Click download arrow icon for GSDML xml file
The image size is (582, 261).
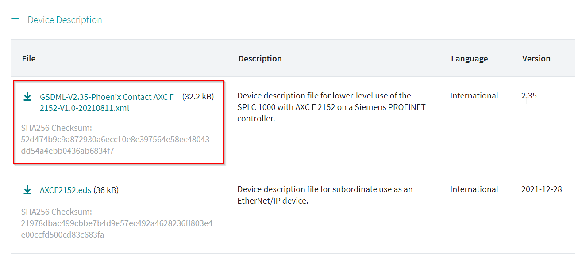click(27, 96)
